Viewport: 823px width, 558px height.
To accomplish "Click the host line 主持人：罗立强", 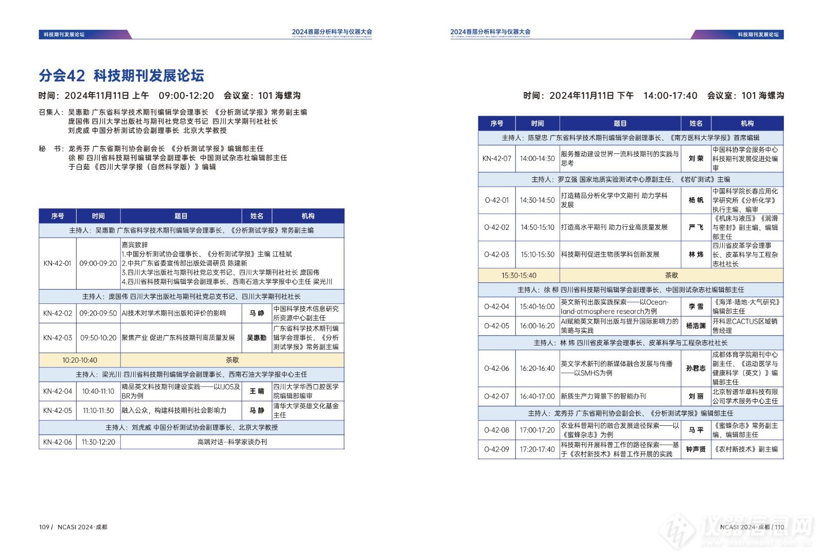I will (631, 179).
